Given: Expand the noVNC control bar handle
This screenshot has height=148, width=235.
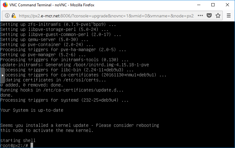Looking at the screenshot, I should point(3,75).
